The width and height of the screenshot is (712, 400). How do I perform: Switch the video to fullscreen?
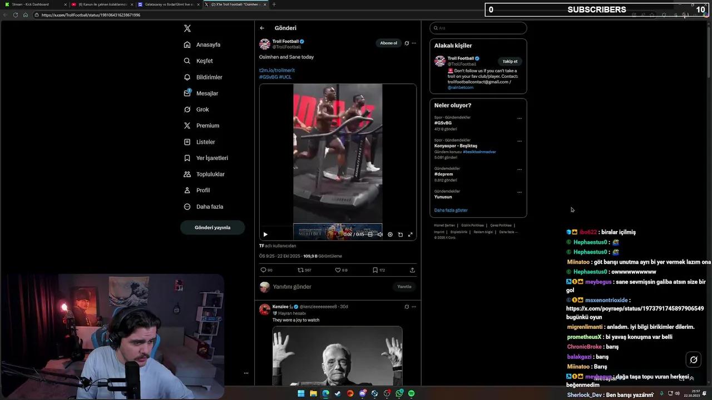[411, 234]
